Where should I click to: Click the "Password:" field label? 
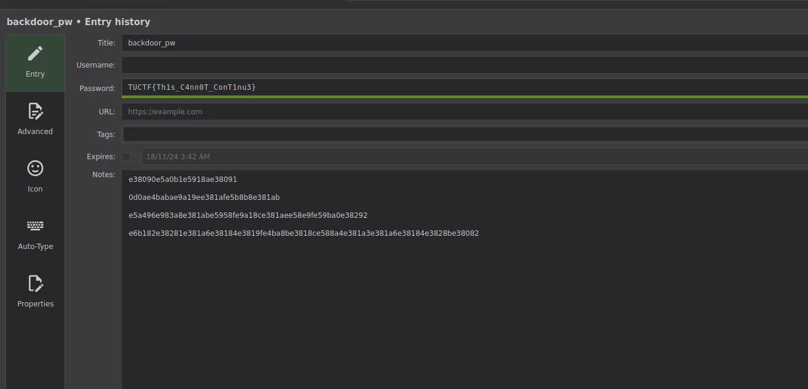[97, 89]
